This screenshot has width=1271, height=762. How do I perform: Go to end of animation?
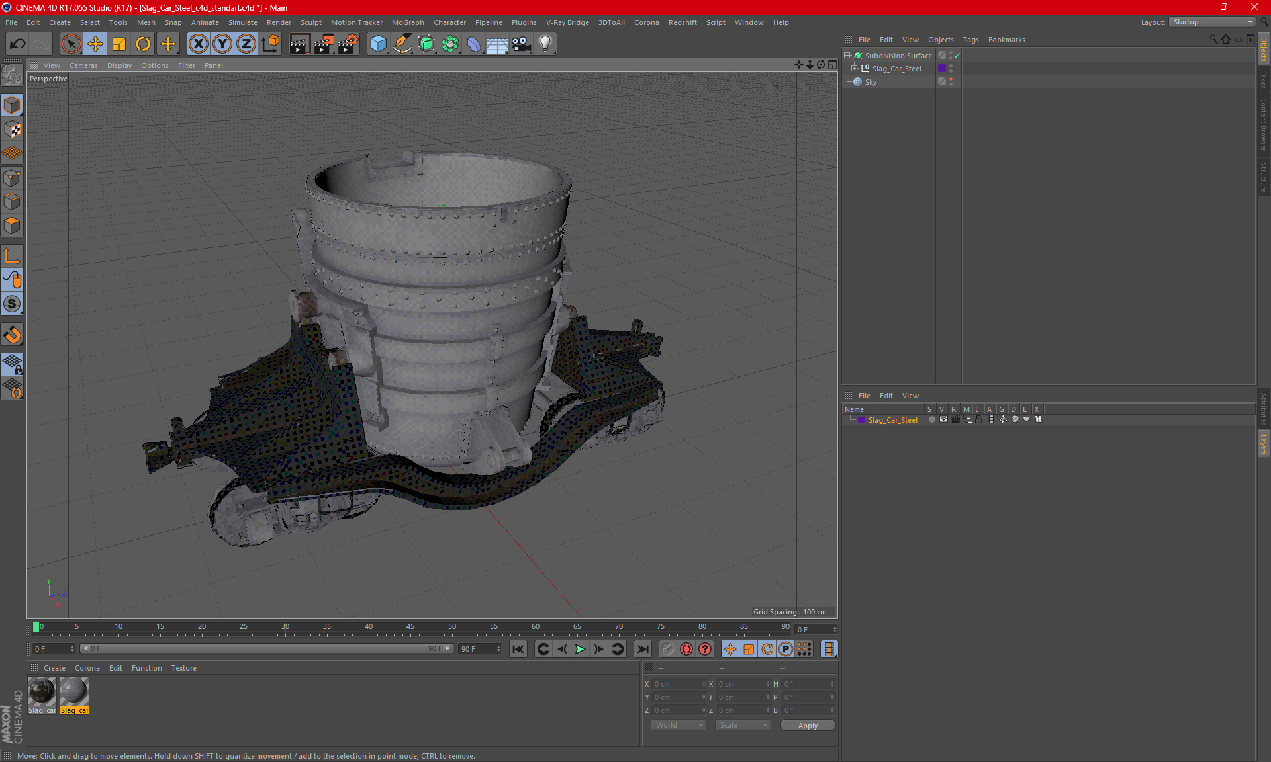pyautogui.click(x=643, y=649)
